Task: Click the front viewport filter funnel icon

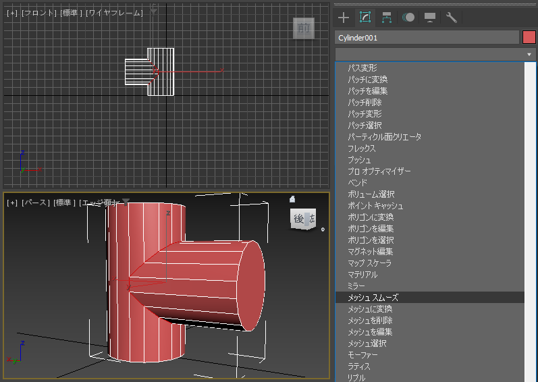Action: 153,11
